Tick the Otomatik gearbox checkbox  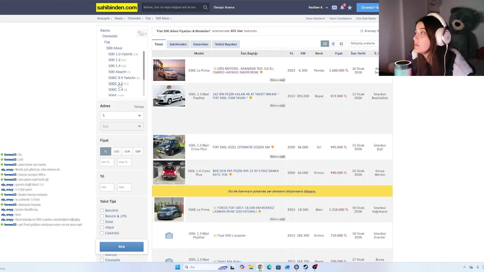[102, 260]
